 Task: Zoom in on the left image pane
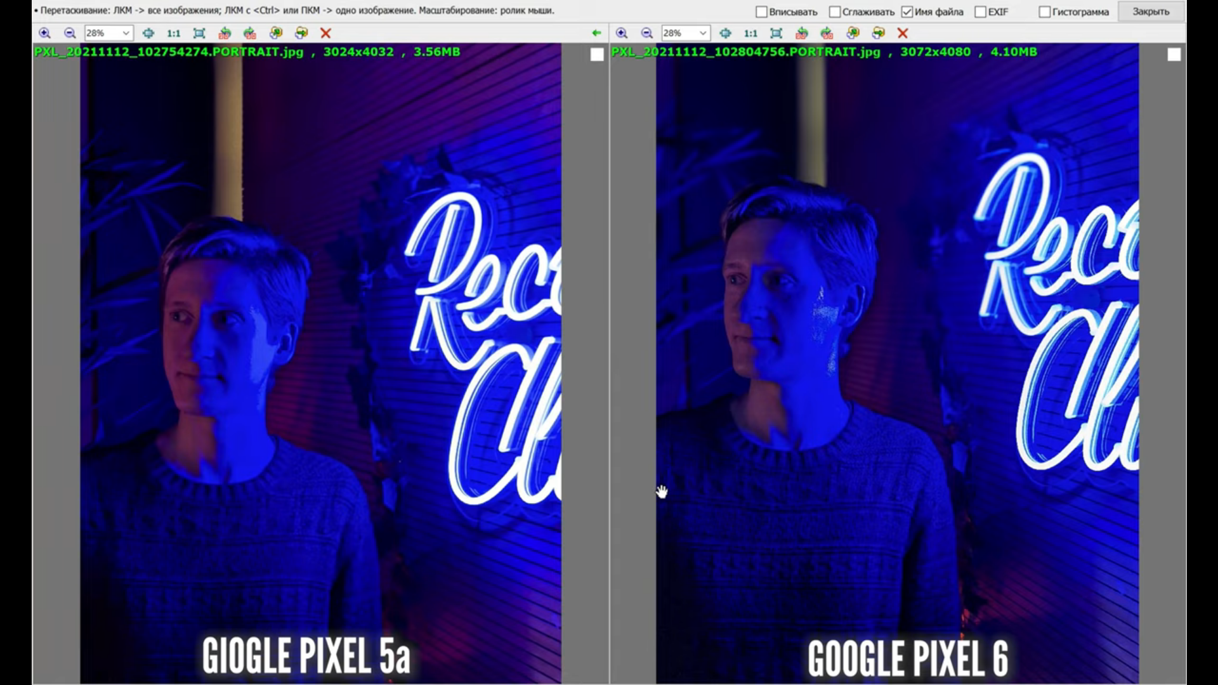(x=44, y=33)
